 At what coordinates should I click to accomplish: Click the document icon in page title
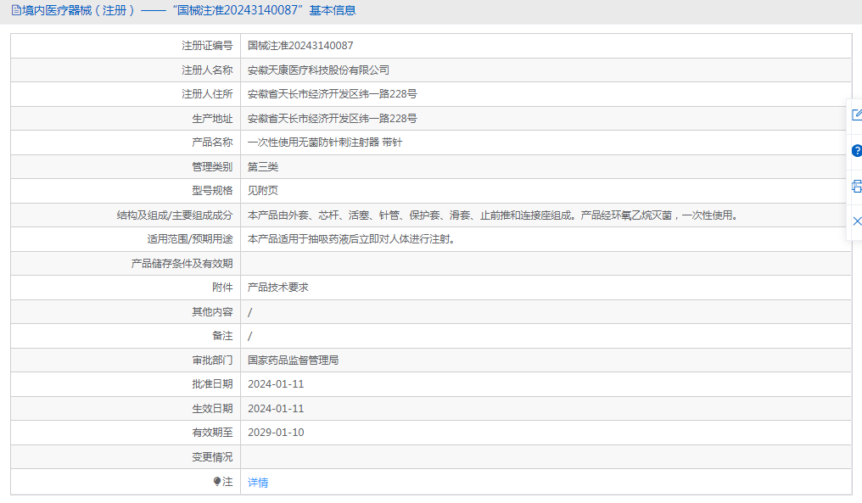click(x=16, y=10)
